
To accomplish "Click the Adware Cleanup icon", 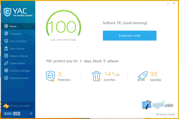I will point(6,56).
